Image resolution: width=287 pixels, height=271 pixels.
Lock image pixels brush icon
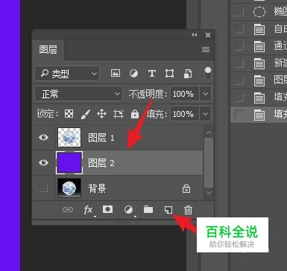click(x=86, y=114)
